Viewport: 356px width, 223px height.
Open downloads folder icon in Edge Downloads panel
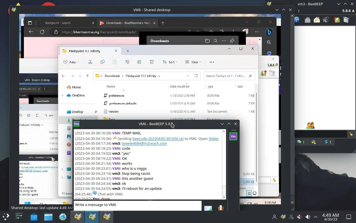(x=207, y=41)
